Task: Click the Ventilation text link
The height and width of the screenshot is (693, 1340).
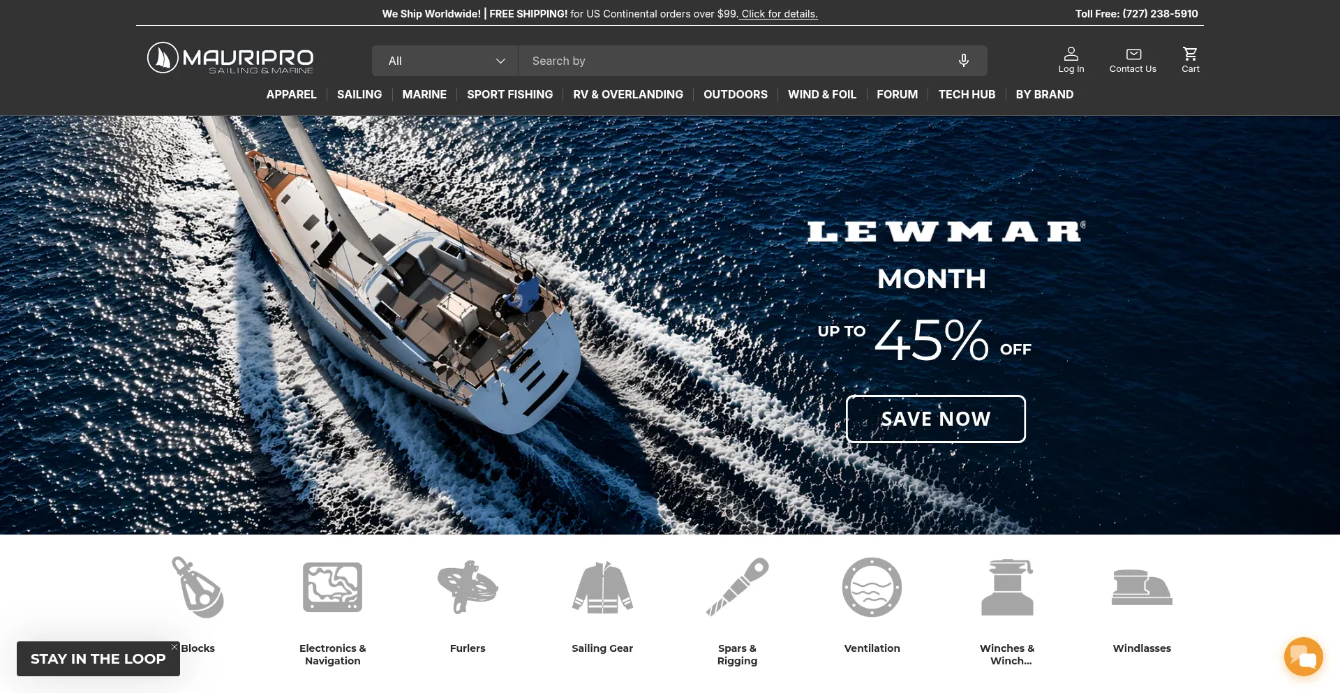Action: pos(872,648)
